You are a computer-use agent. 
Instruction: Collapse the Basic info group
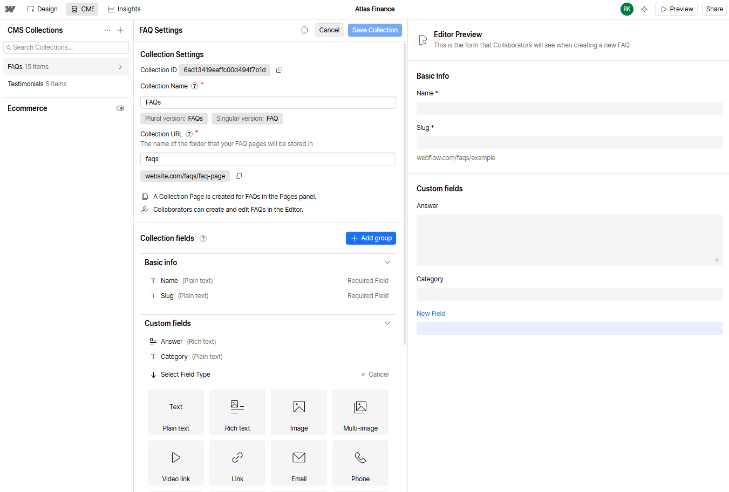point(387,262)
